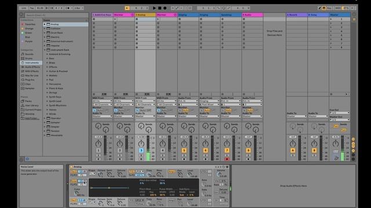Open User Library in Places
The width and height of the screenshot is (371, 208).
(32, 105)
